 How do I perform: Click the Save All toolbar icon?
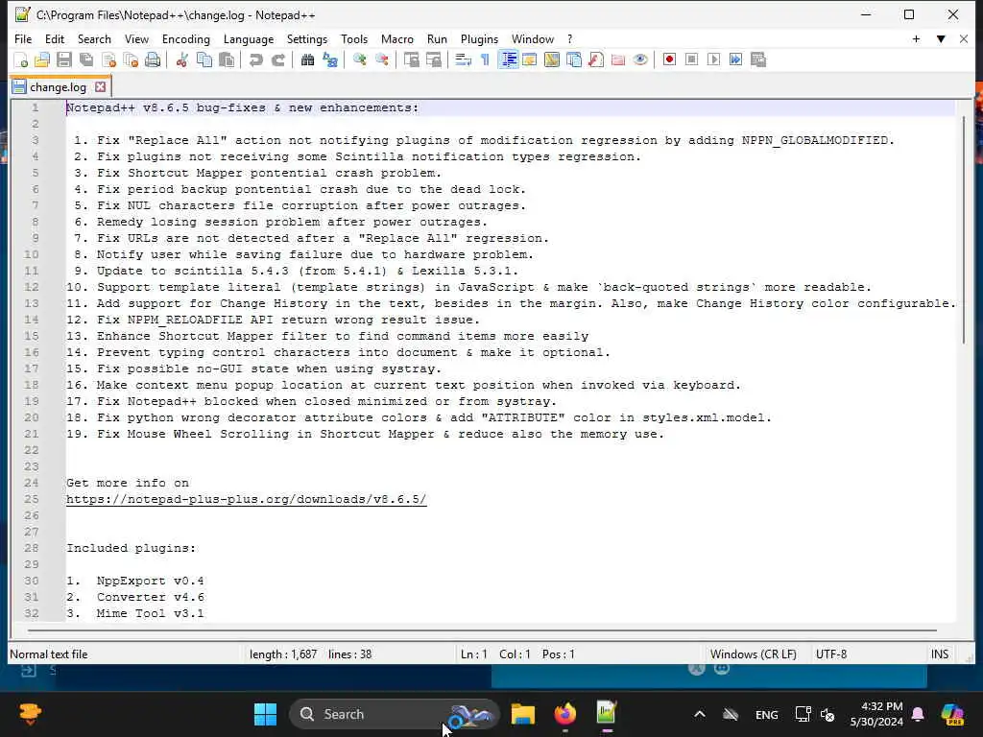(86, 60)
